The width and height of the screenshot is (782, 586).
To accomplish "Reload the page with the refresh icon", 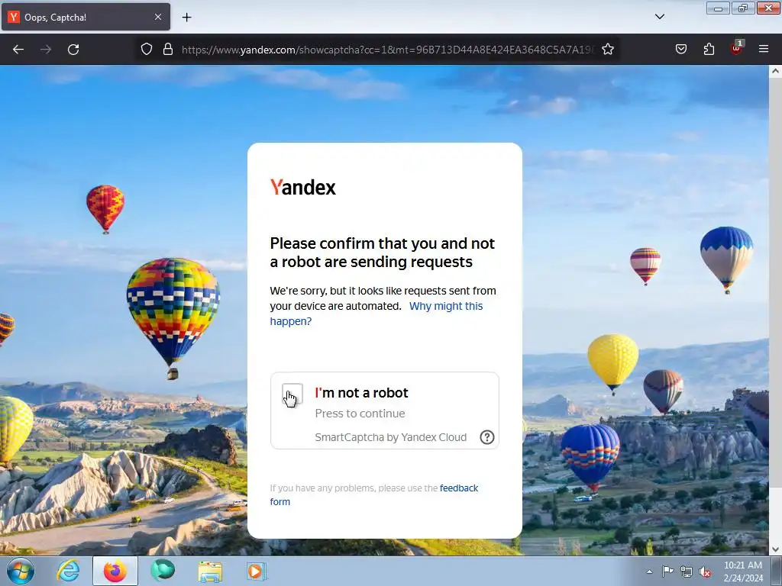I will pyautogui.click(x=73, y=50).
